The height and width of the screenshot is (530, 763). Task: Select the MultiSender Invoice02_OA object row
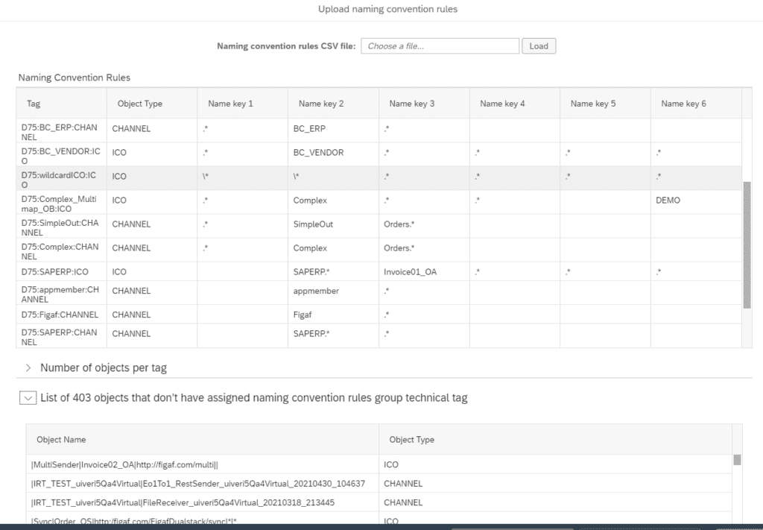[379, 464]
